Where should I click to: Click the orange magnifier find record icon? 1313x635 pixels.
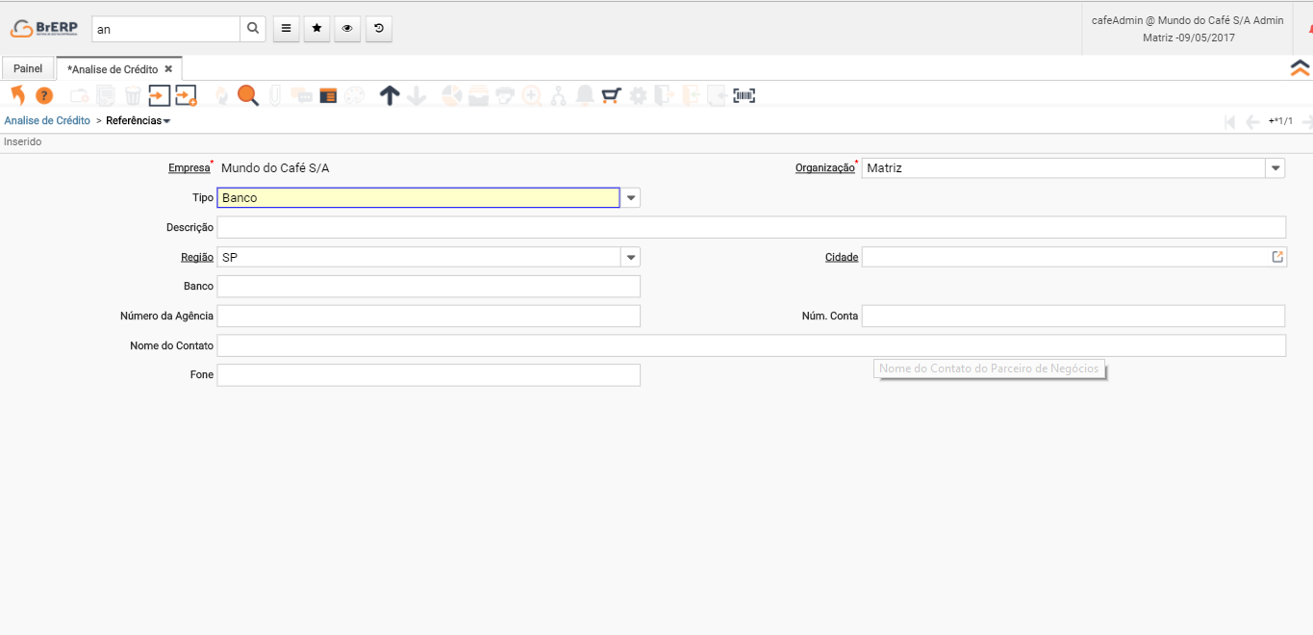coord(248,95)
